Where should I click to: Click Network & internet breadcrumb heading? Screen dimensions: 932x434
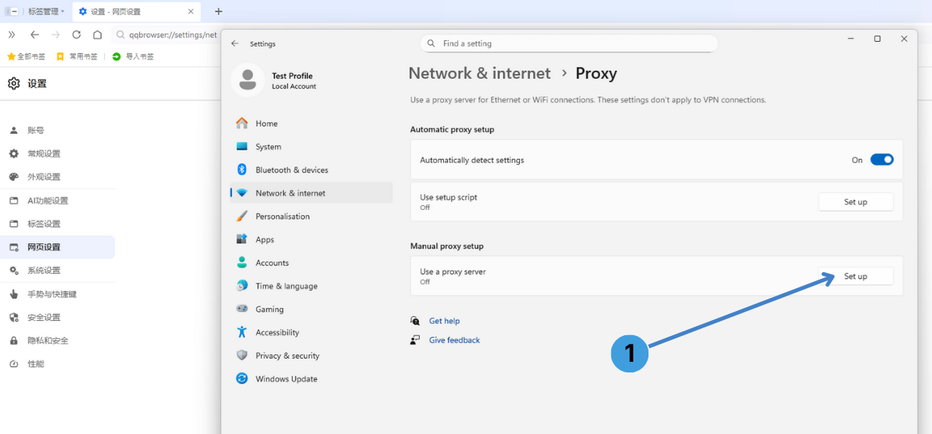click(x=480, y=73)
